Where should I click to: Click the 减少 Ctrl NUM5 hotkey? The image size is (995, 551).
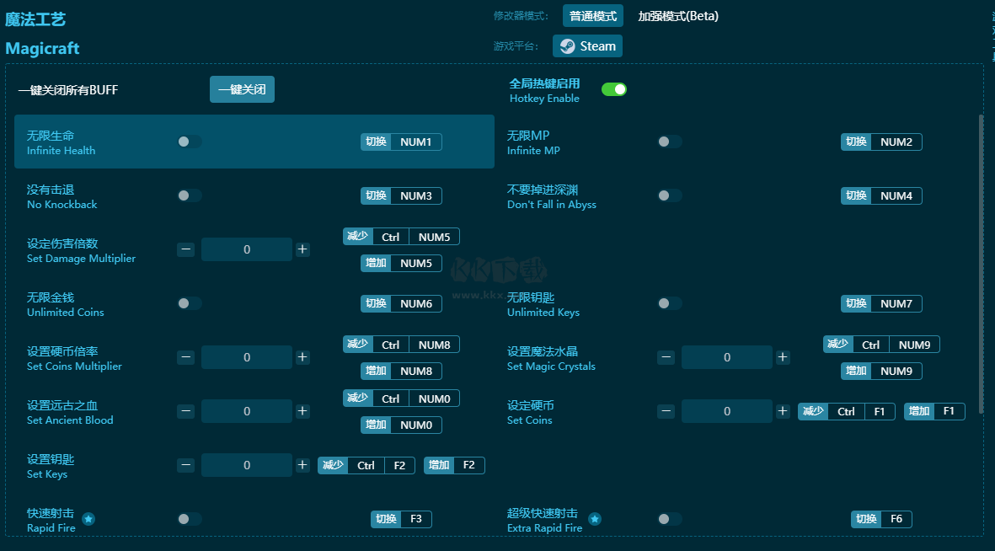point(401,237)
